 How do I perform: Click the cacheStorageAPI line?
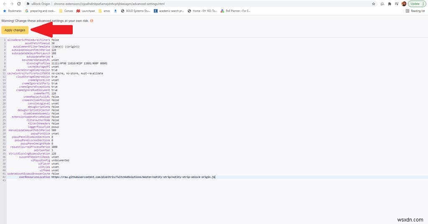point(43,66)
